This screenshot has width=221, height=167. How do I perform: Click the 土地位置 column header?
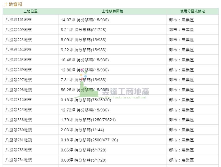(x=31, y=11)
